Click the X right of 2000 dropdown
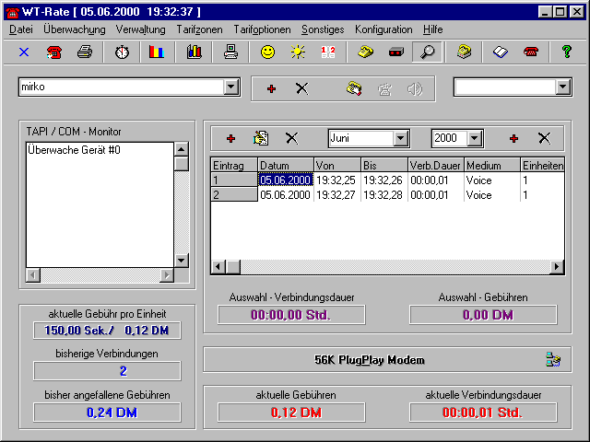590x442 pixels. tap(544, 138)
